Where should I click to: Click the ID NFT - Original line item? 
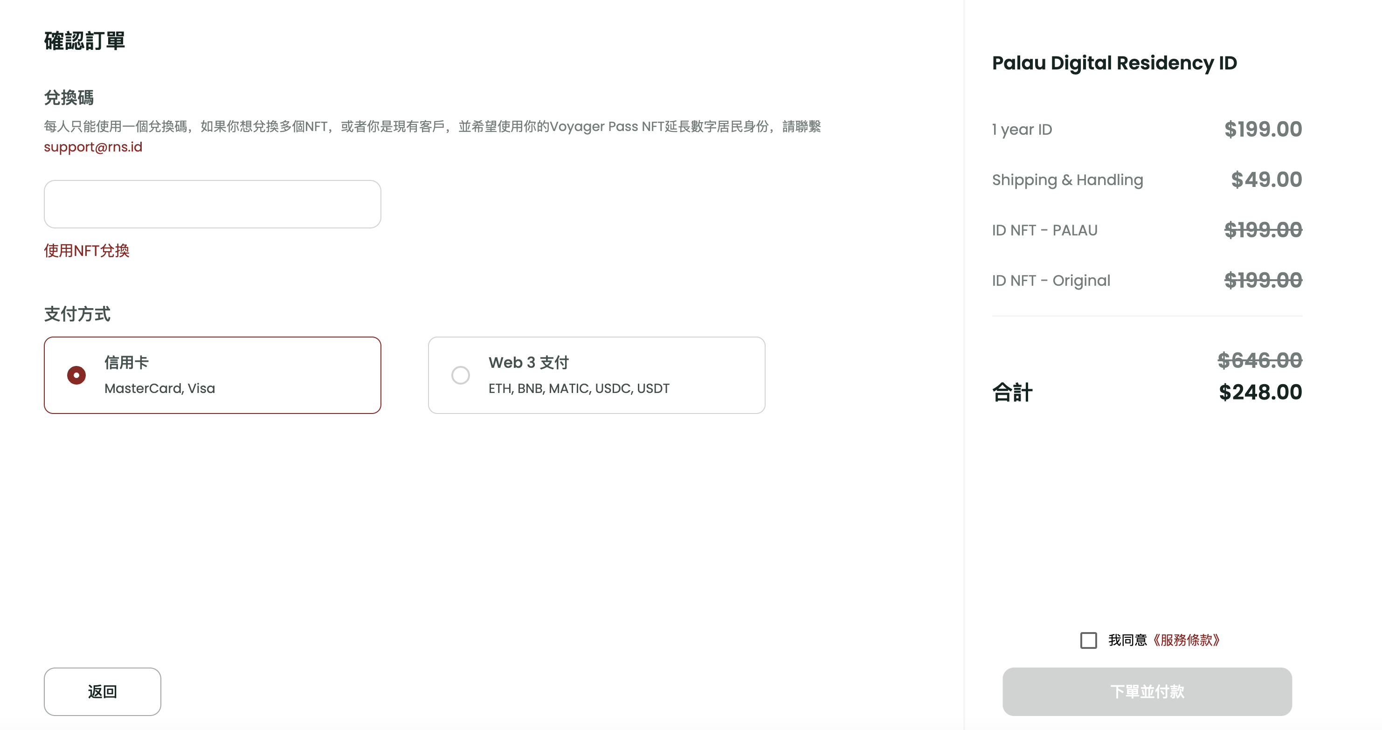pyautogui.click(x=1147, y=281)
